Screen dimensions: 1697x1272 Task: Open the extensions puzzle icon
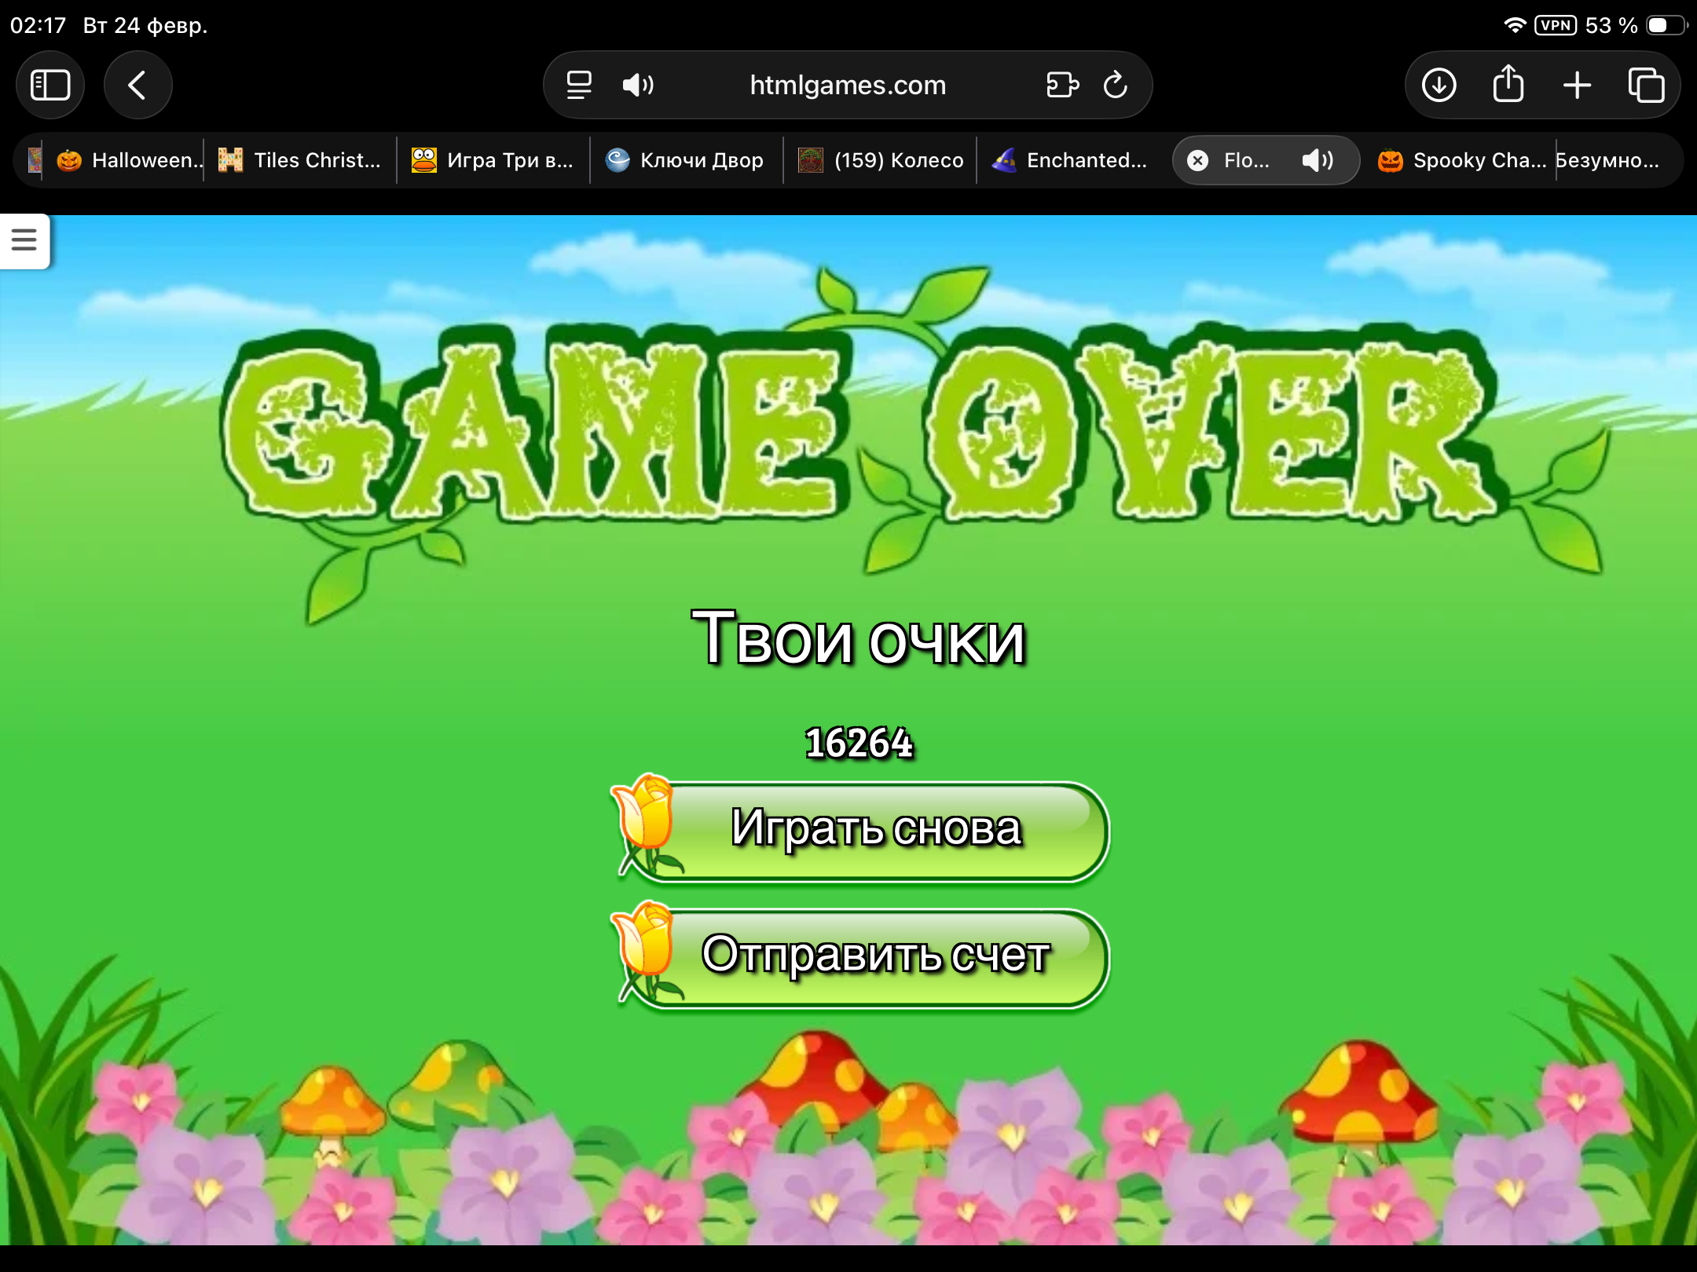(1061, 85)
